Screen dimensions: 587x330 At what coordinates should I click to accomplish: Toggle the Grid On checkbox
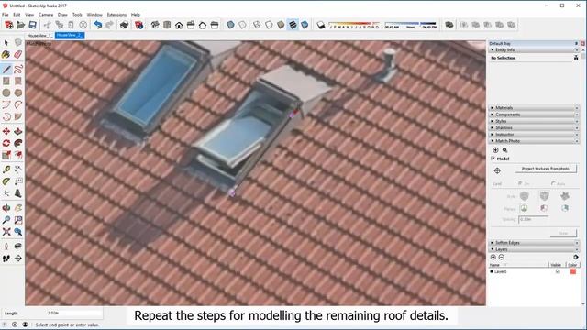pyautogui.click(x=520, y=183)
